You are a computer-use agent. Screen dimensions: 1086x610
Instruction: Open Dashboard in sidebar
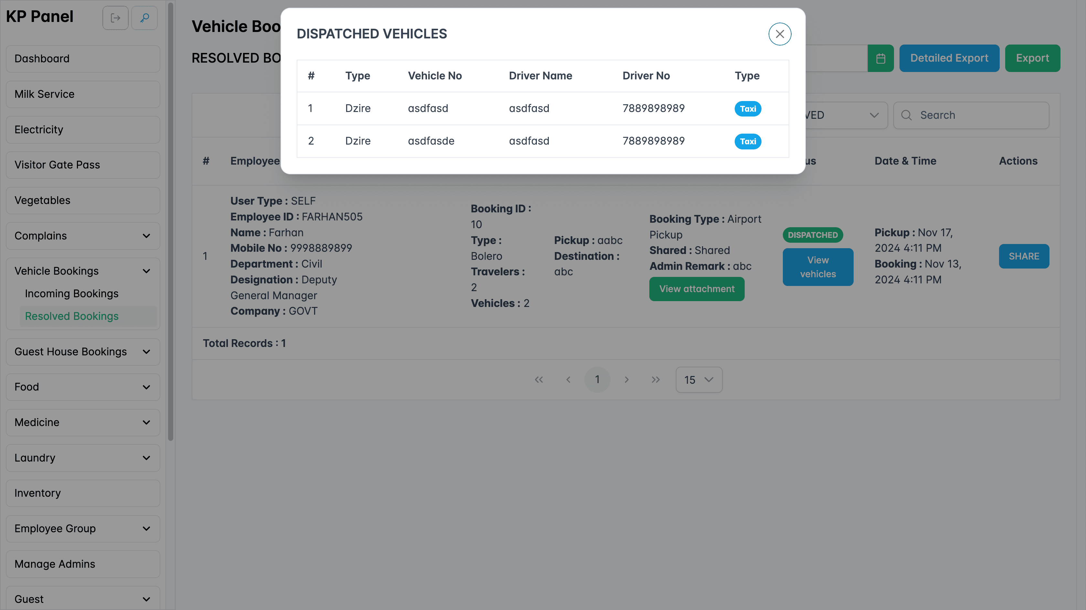point(83,58)
